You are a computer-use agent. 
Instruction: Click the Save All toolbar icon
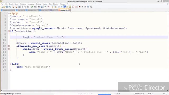point(10,7)
